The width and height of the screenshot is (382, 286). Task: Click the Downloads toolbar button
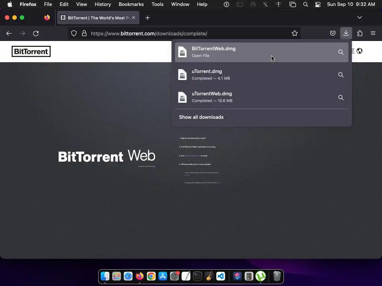(x=346, y=33)
